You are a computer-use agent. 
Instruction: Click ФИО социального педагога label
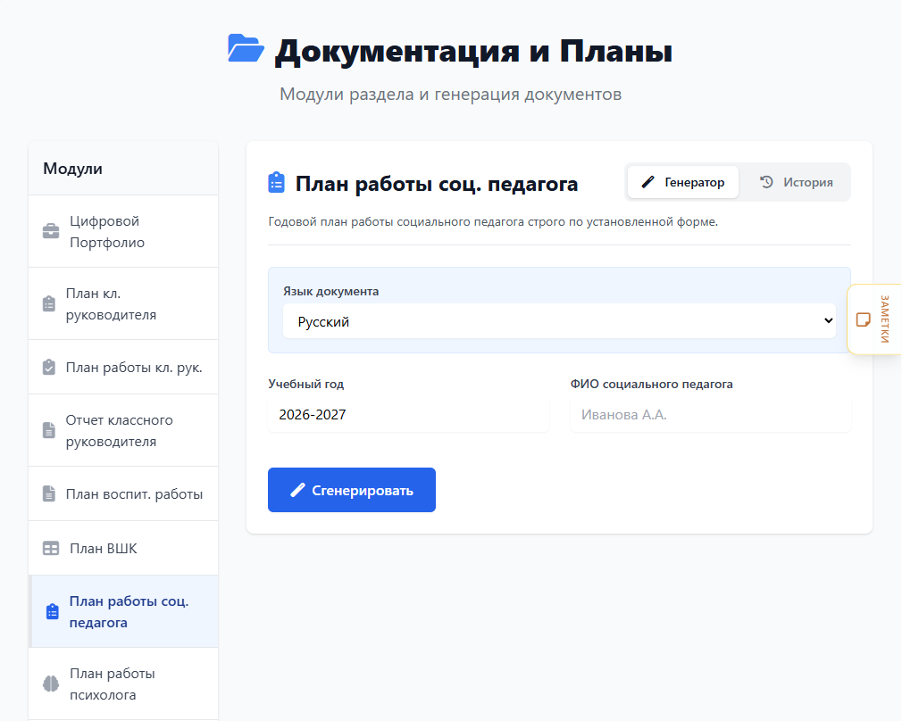click(652, 384)
